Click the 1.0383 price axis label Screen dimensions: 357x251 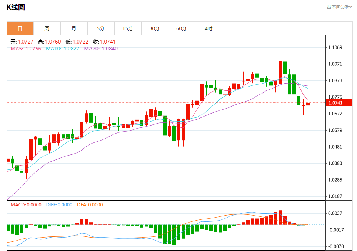(335, 163)
